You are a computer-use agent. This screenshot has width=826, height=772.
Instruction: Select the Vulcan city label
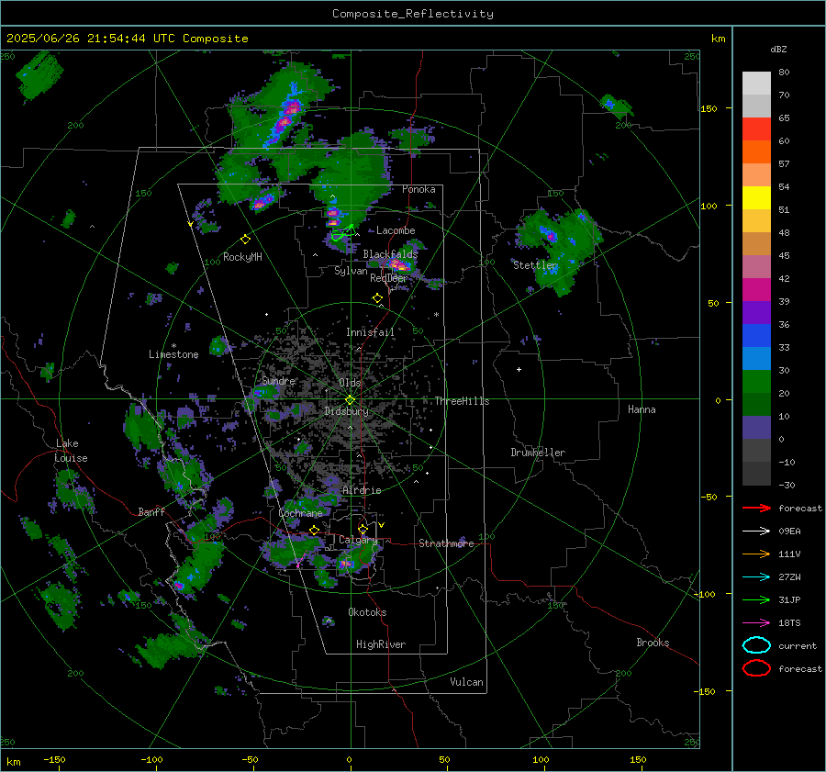click(466, 682)
